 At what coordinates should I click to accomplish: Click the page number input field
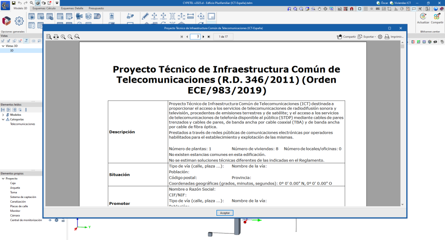[195, 37]
